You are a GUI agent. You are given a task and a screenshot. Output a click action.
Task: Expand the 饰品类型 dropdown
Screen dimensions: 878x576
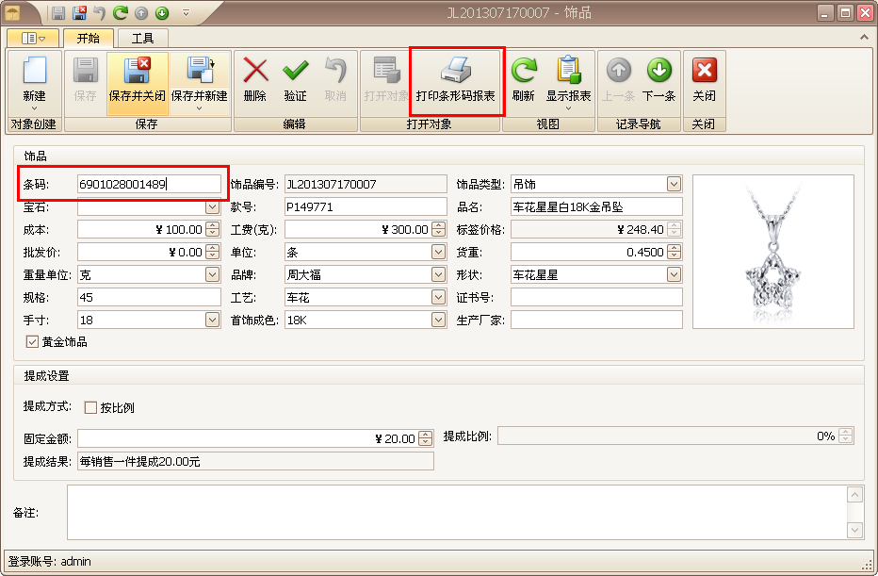click(674, 184)
